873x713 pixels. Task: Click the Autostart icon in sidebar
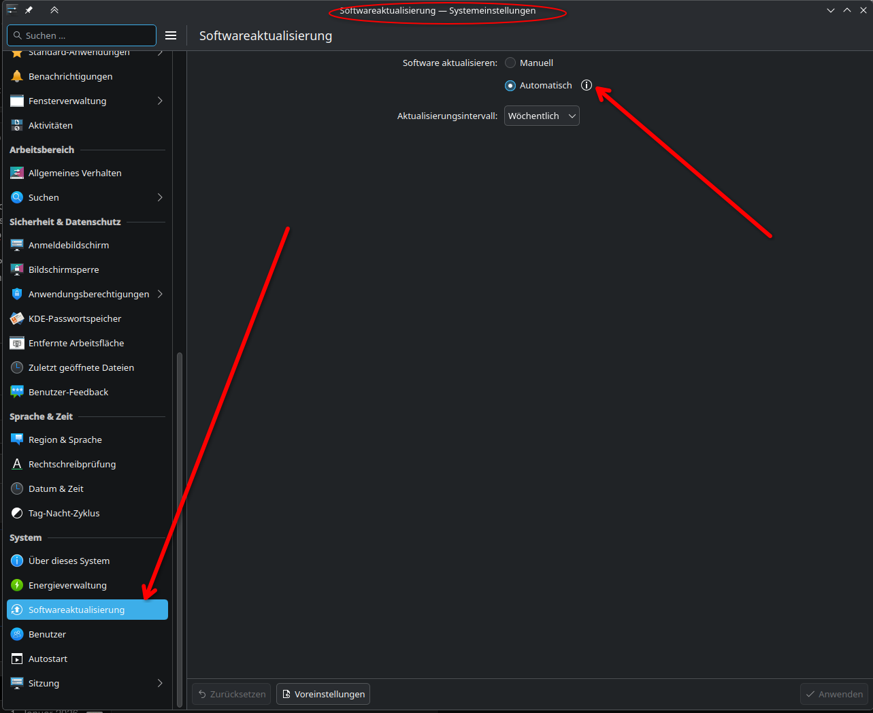[17, 659]
